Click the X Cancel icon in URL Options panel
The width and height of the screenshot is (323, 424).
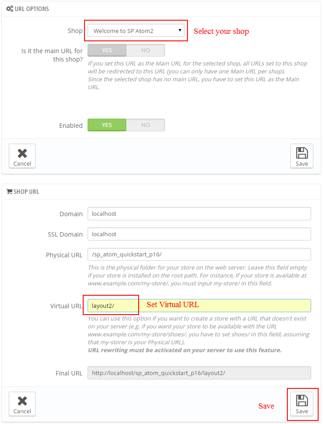[x=22, y=153]
